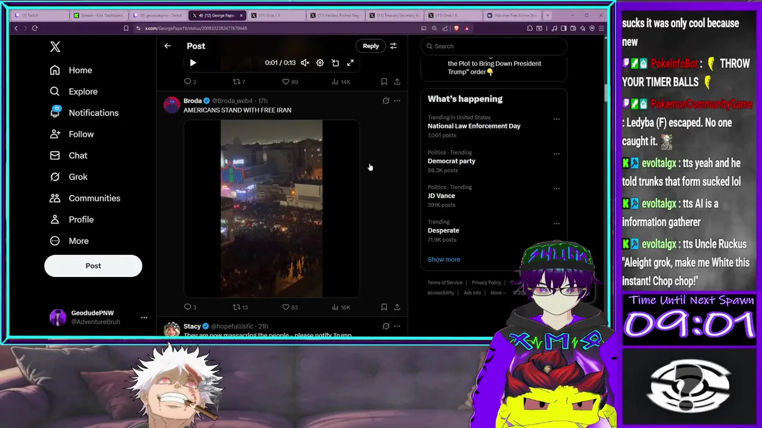Open options for Democrat party trend
The image size is (762, 428).
tap(557, 153)
